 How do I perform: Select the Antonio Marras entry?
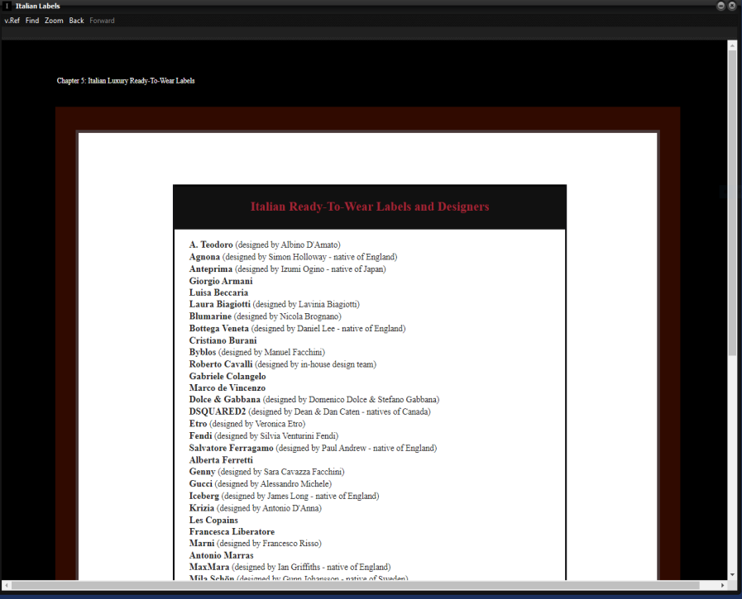click(222, 555)
